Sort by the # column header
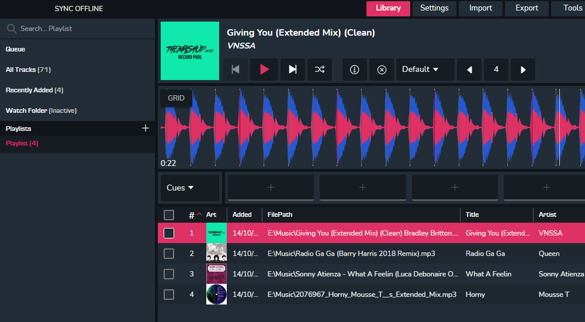The width and height of the screenshot is (585, 322). (191, 215)
